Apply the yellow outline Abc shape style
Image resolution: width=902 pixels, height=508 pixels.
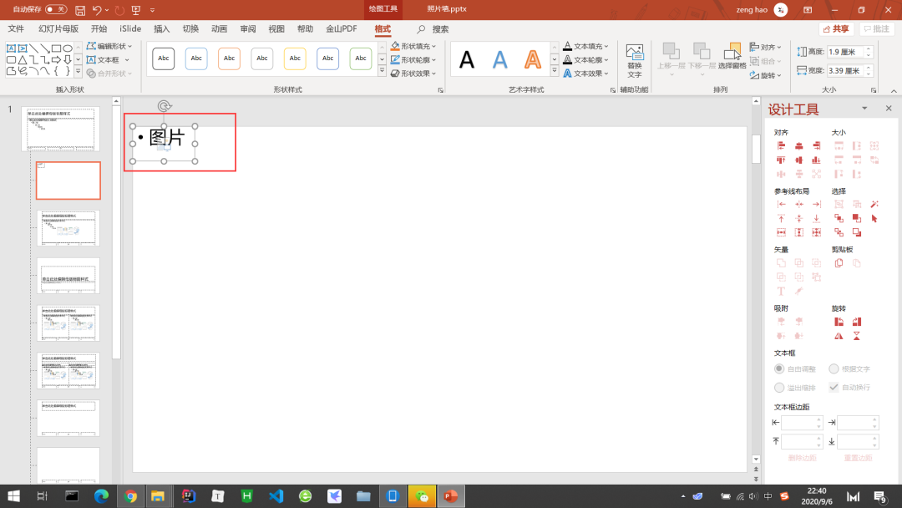[295, 58]
